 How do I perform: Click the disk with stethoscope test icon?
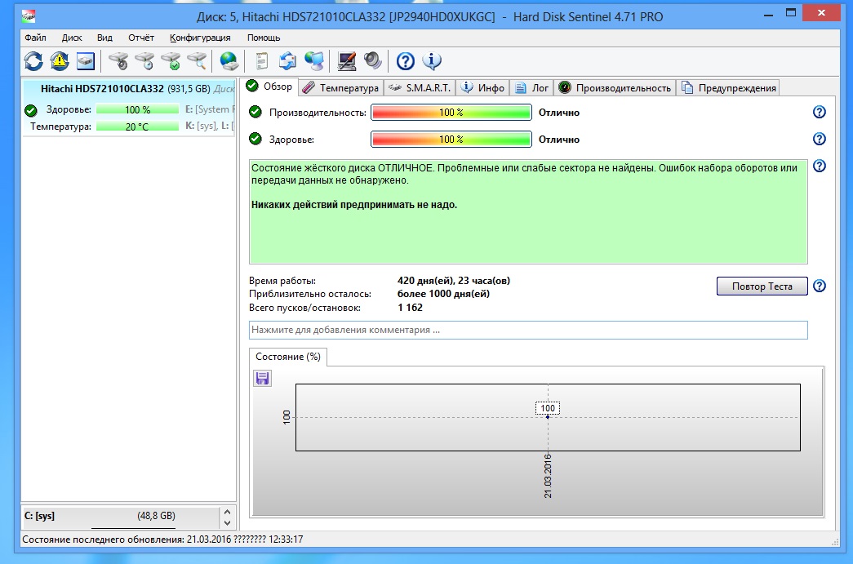(x=118, y=61)
